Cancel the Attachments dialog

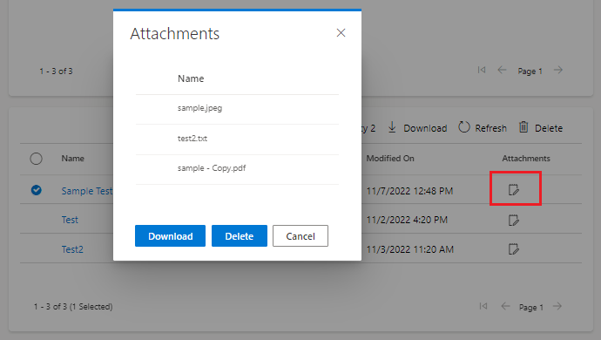[x=300, y=236]
